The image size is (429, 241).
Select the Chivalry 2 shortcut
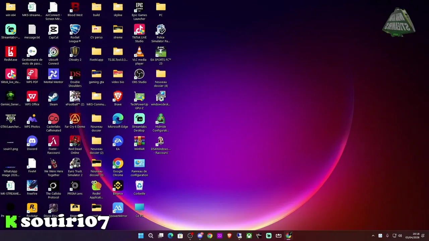pyautogui.click(x=75, y=54)
